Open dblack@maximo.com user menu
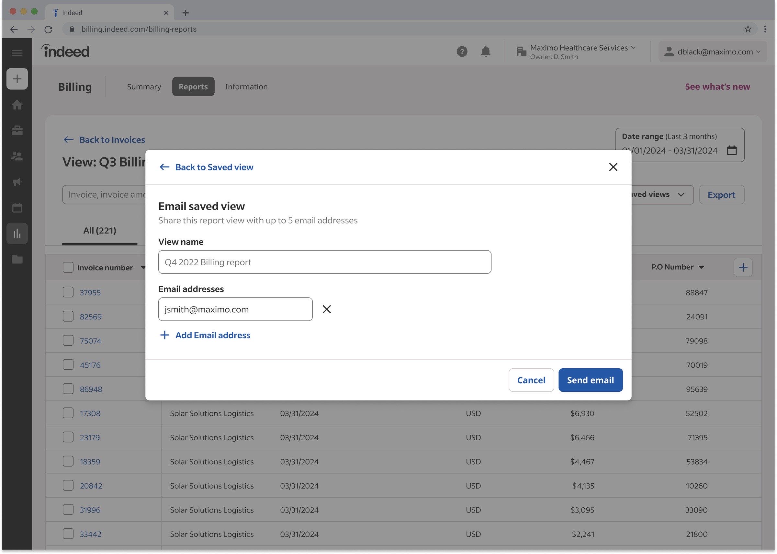Viewport: 777px width, 554px height. click(x=713, y=52)
